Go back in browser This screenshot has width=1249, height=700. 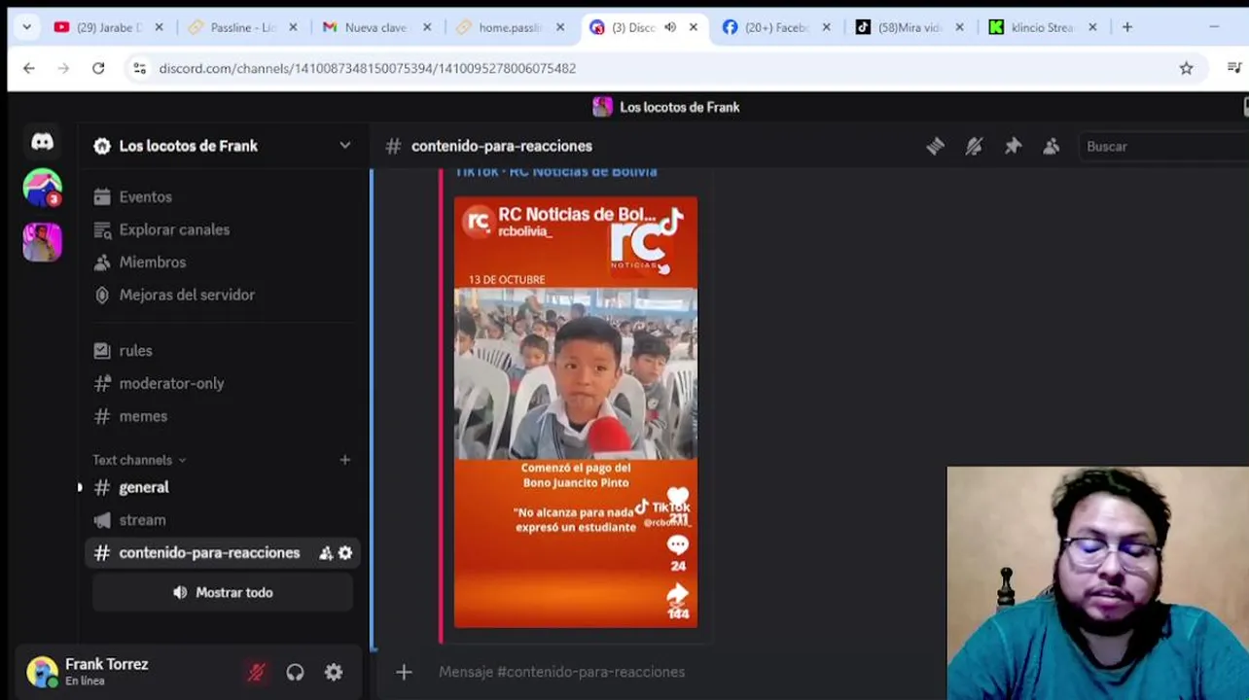tap(29, 68)
